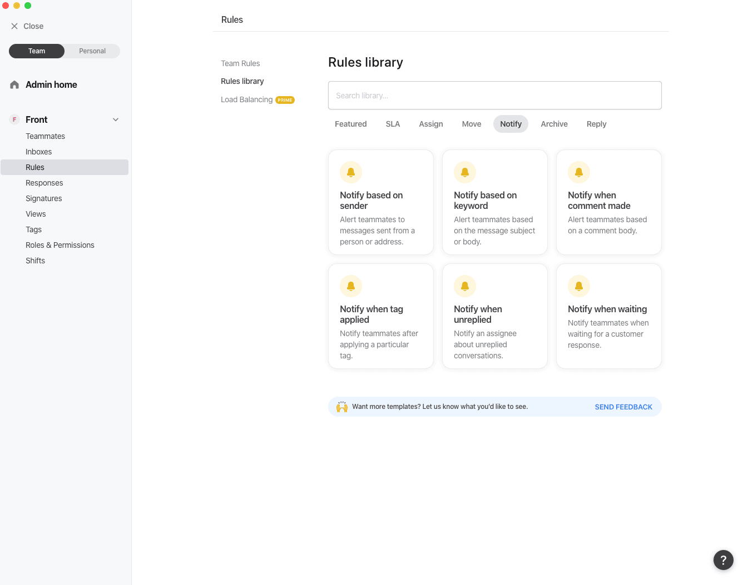Open 'Notify when waiting' template title

pos(607,309)
